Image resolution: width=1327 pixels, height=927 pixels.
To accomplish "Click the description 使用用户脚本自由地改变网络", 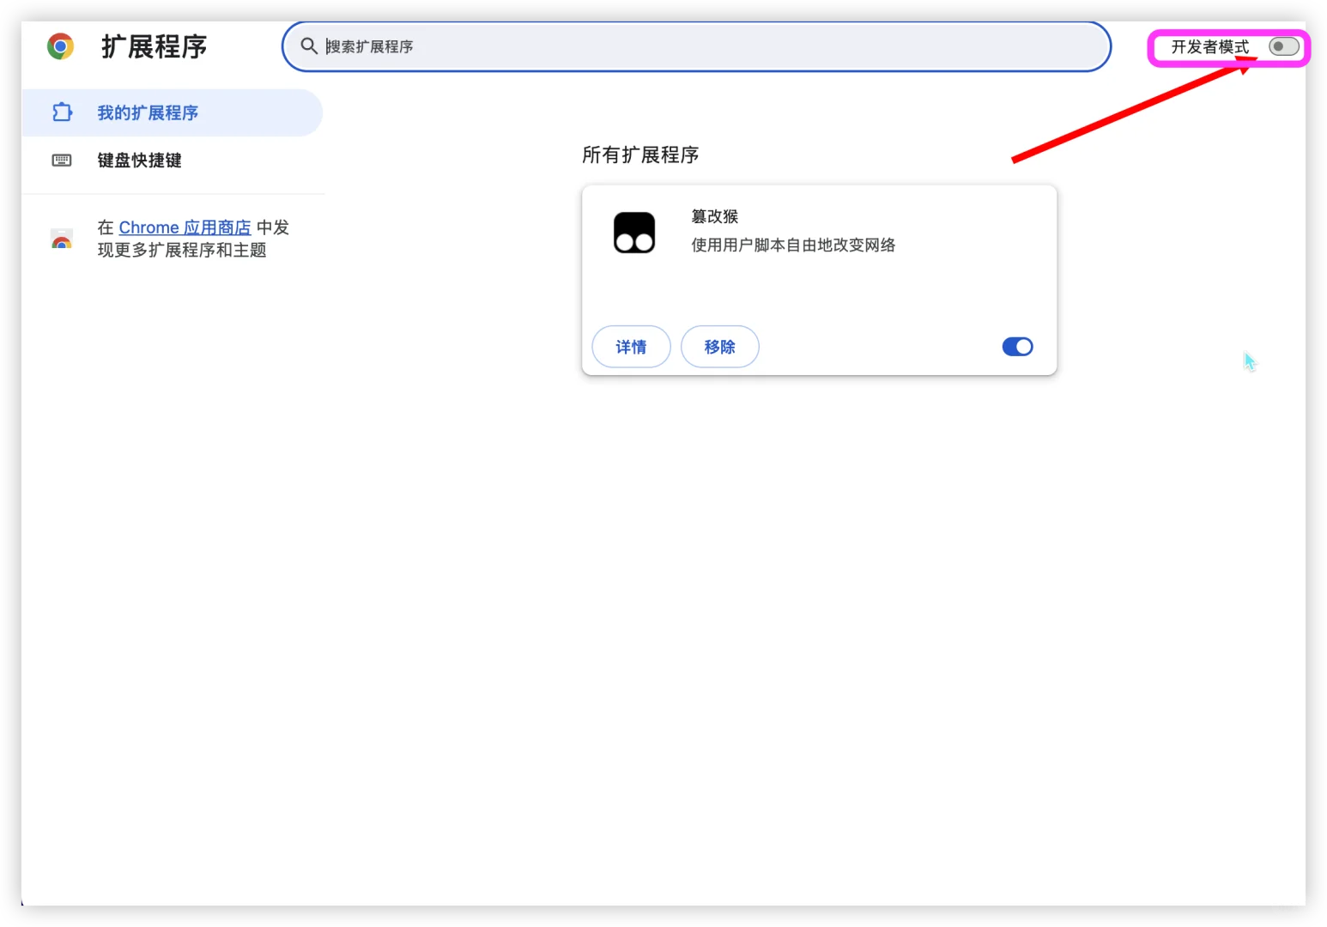I will (x=793, y=245).
